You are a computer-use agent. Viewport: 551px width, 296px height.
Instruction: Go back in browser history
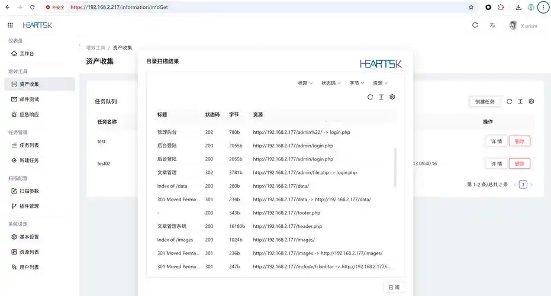(x=7, y=7)
